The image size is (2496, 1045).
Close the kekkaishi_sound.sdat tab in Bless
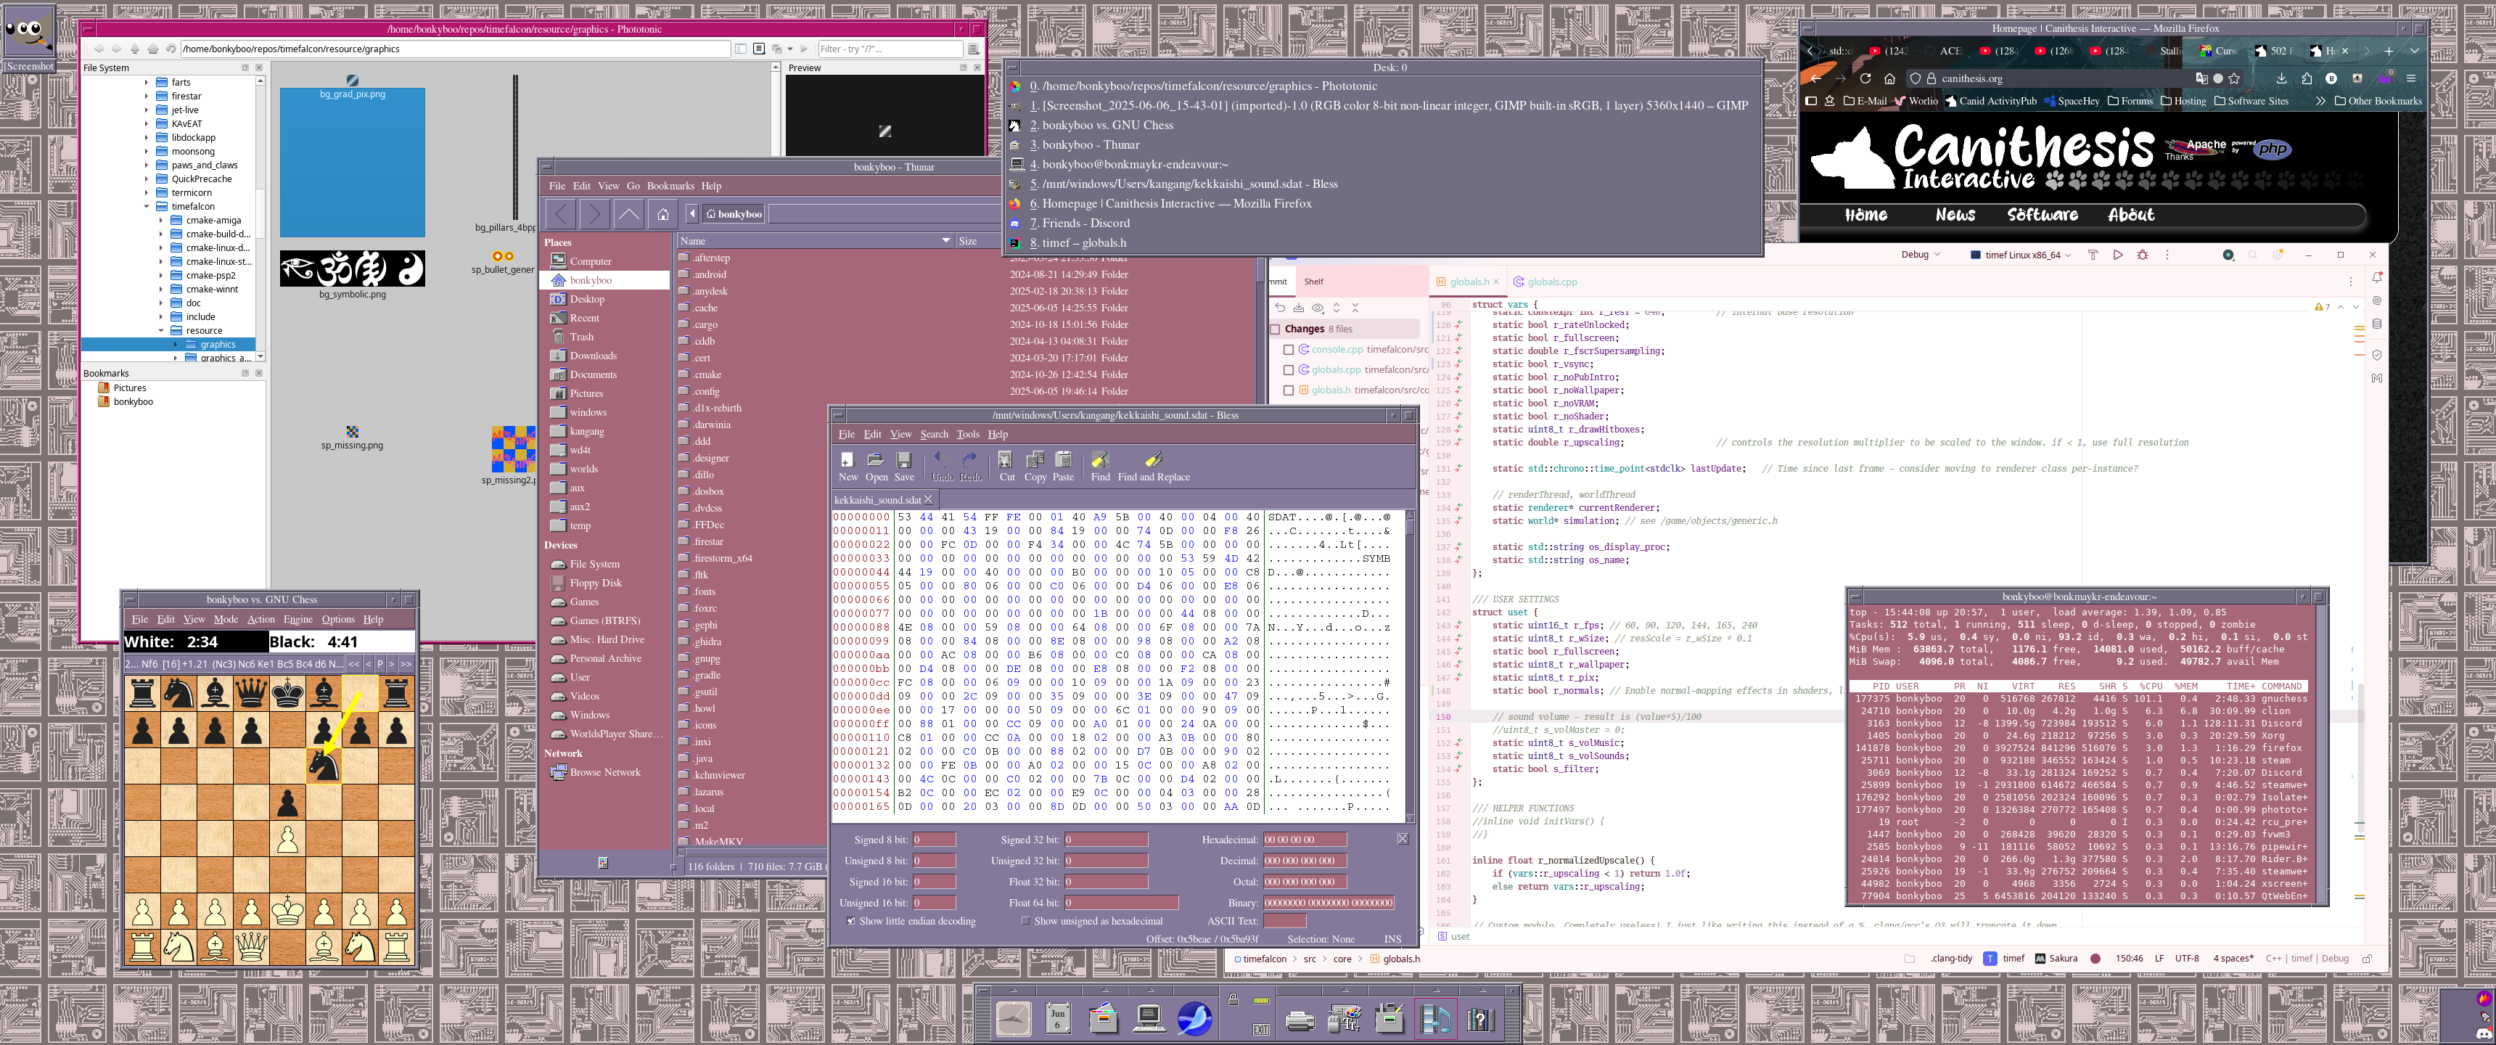[x=928, y=499]
